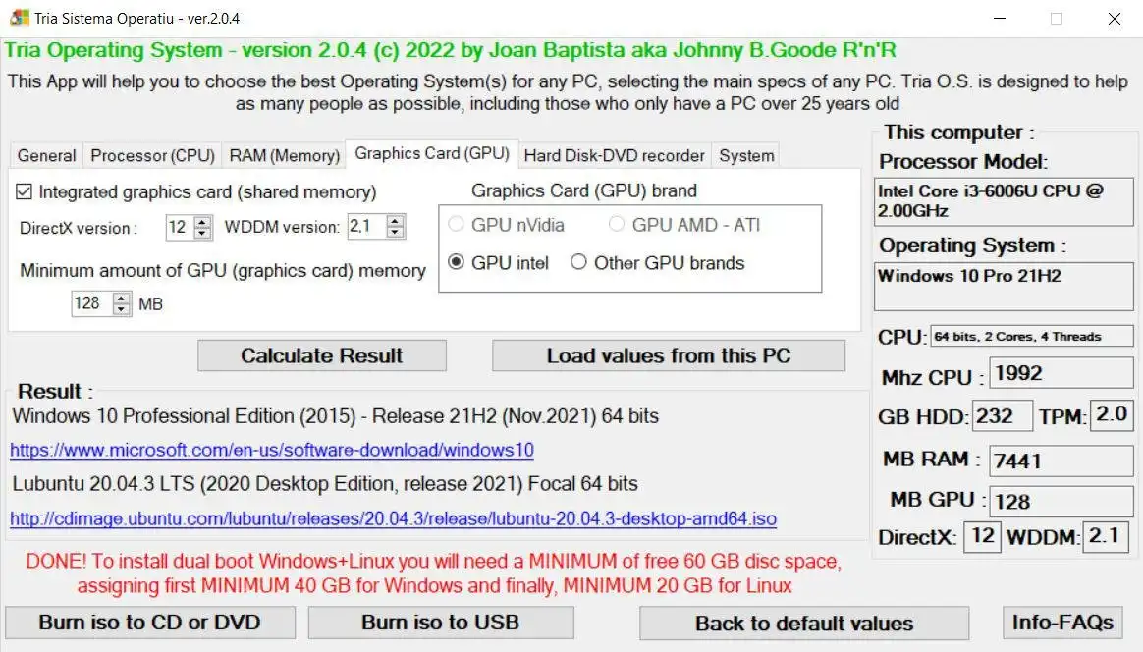Select the GPU nVidia radio button

point(457,224)
